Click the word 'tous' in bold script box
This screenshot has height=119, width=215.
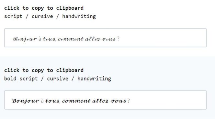coord(52,101)
